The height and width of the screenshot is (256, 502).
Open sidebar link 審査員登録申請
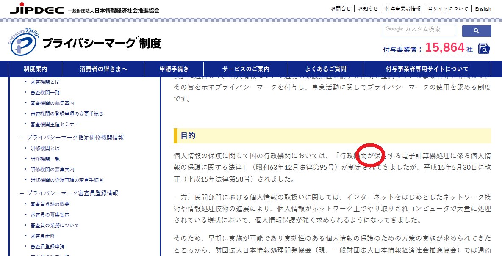47,247
